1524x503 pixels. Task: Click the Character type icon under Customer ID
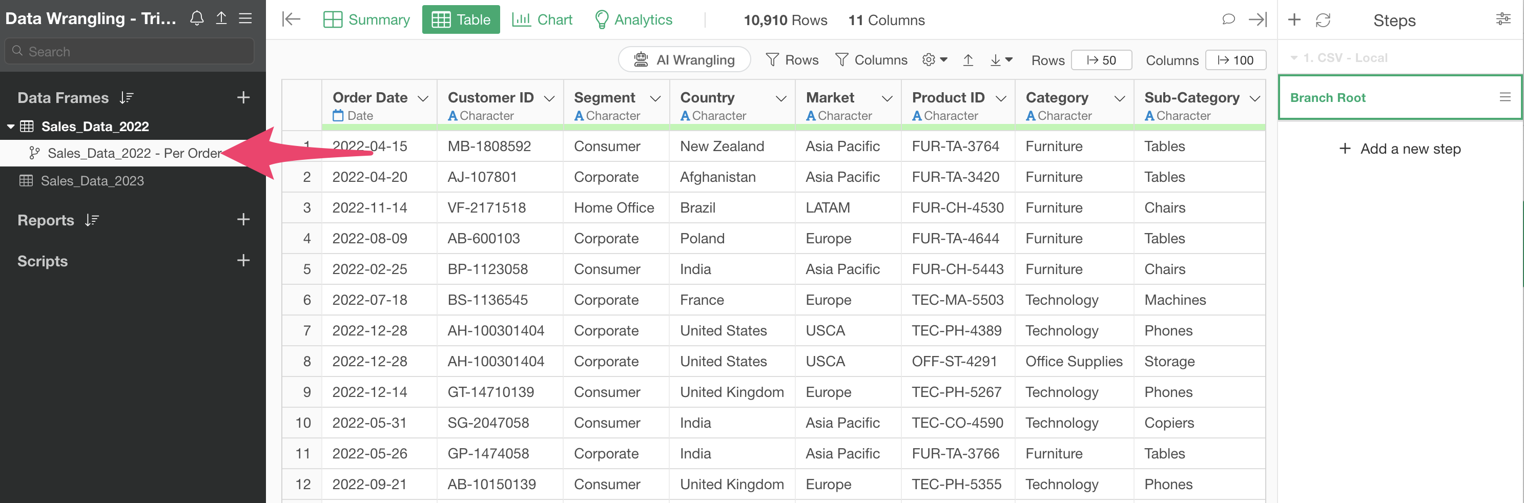click(452, 116)
